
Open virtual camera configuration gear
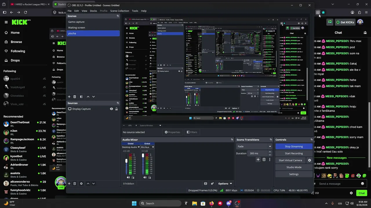tap(309, 160)
